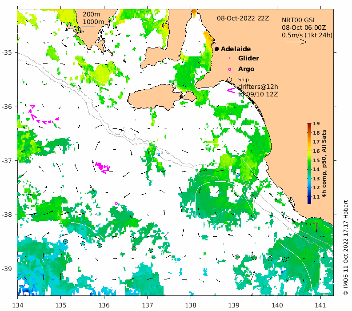
Task: Click the IMOS copyright text
Action: pyautogui.click(x=345, y=248)
